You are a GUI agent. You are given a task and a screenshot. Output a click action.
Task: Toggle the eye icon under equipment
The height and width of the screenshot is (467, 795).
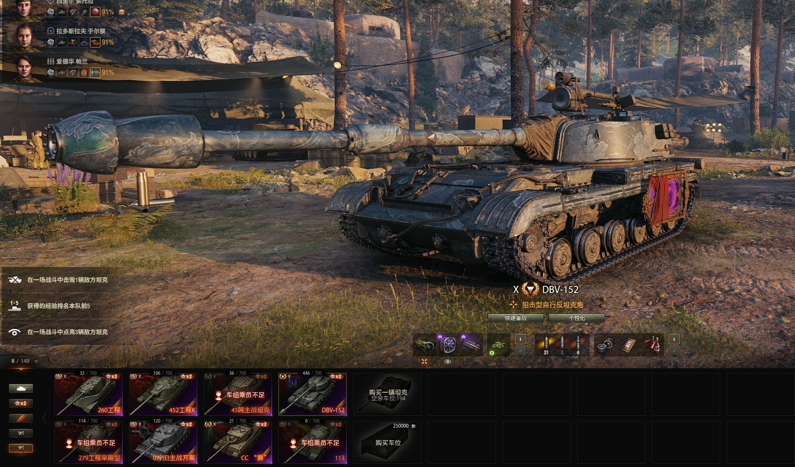447,361
